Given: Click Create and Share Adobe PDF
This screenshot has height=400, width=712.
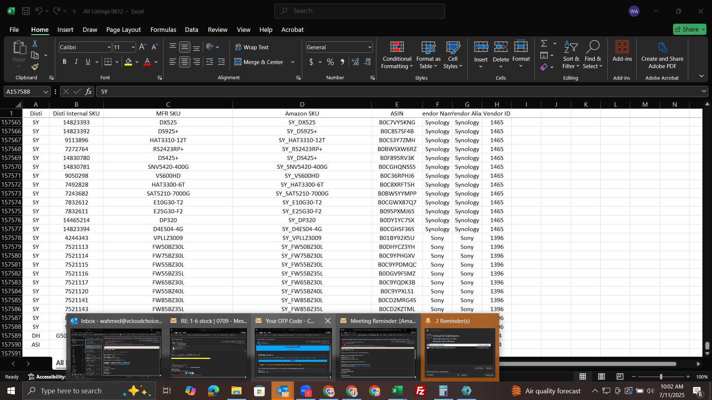Looking at the screenshot, I should [x=662, y=55].
